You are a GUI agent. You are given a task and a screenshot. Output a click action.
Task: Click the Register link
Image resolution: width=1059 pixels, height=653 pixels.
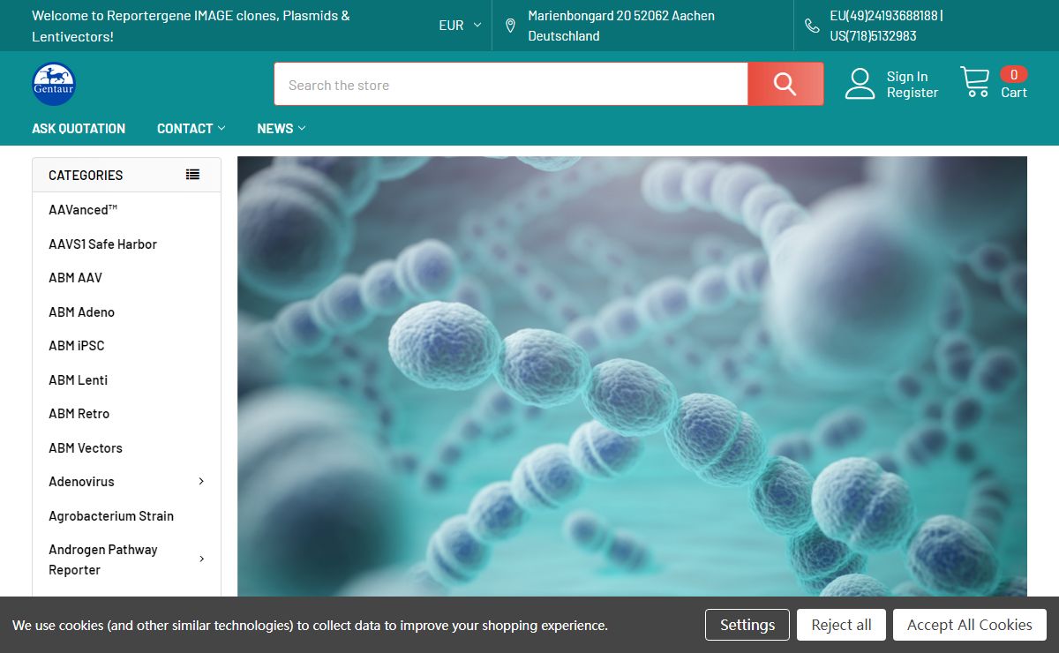[913, 93]
